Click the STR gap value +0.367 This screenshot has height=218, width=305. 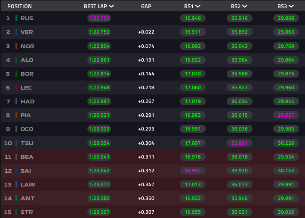click(x=146, y=212)
